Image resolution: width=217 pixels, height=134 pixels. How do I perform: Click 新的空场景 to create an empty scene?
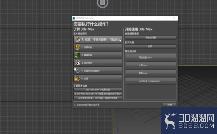[151, 38]
